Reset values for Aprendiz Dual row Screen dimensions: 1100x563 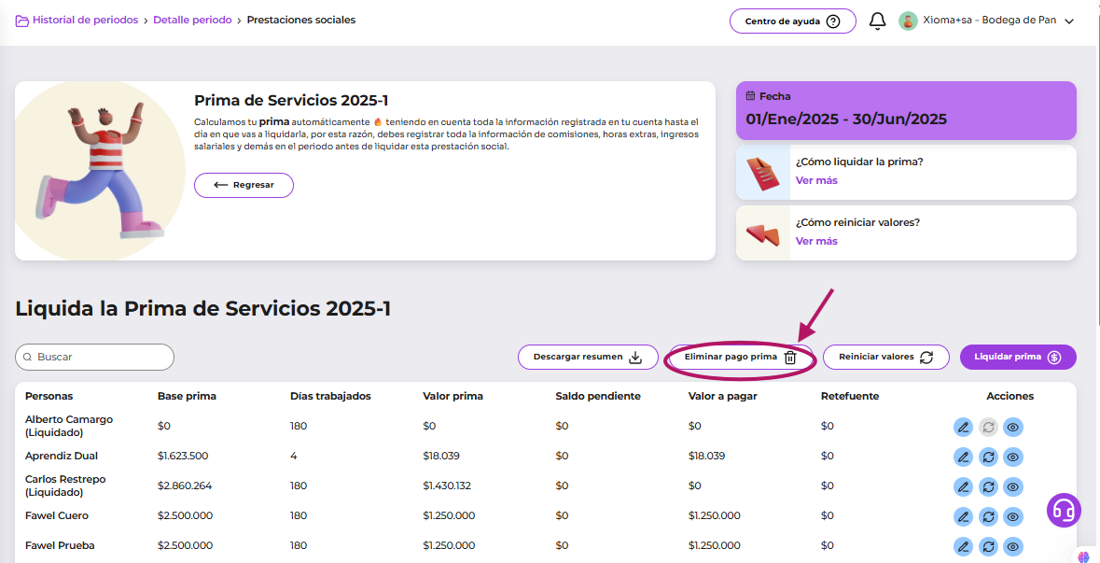pyautogui.click(x=988, y=457)
